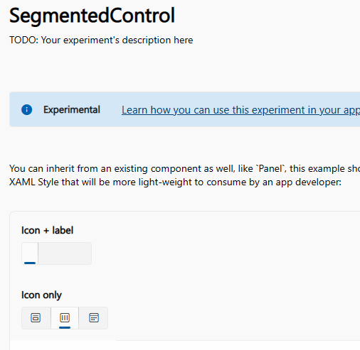The width and height of the screenshot is (360, 350).
Task: Select the day view icon segment
Action: [36, 317]
